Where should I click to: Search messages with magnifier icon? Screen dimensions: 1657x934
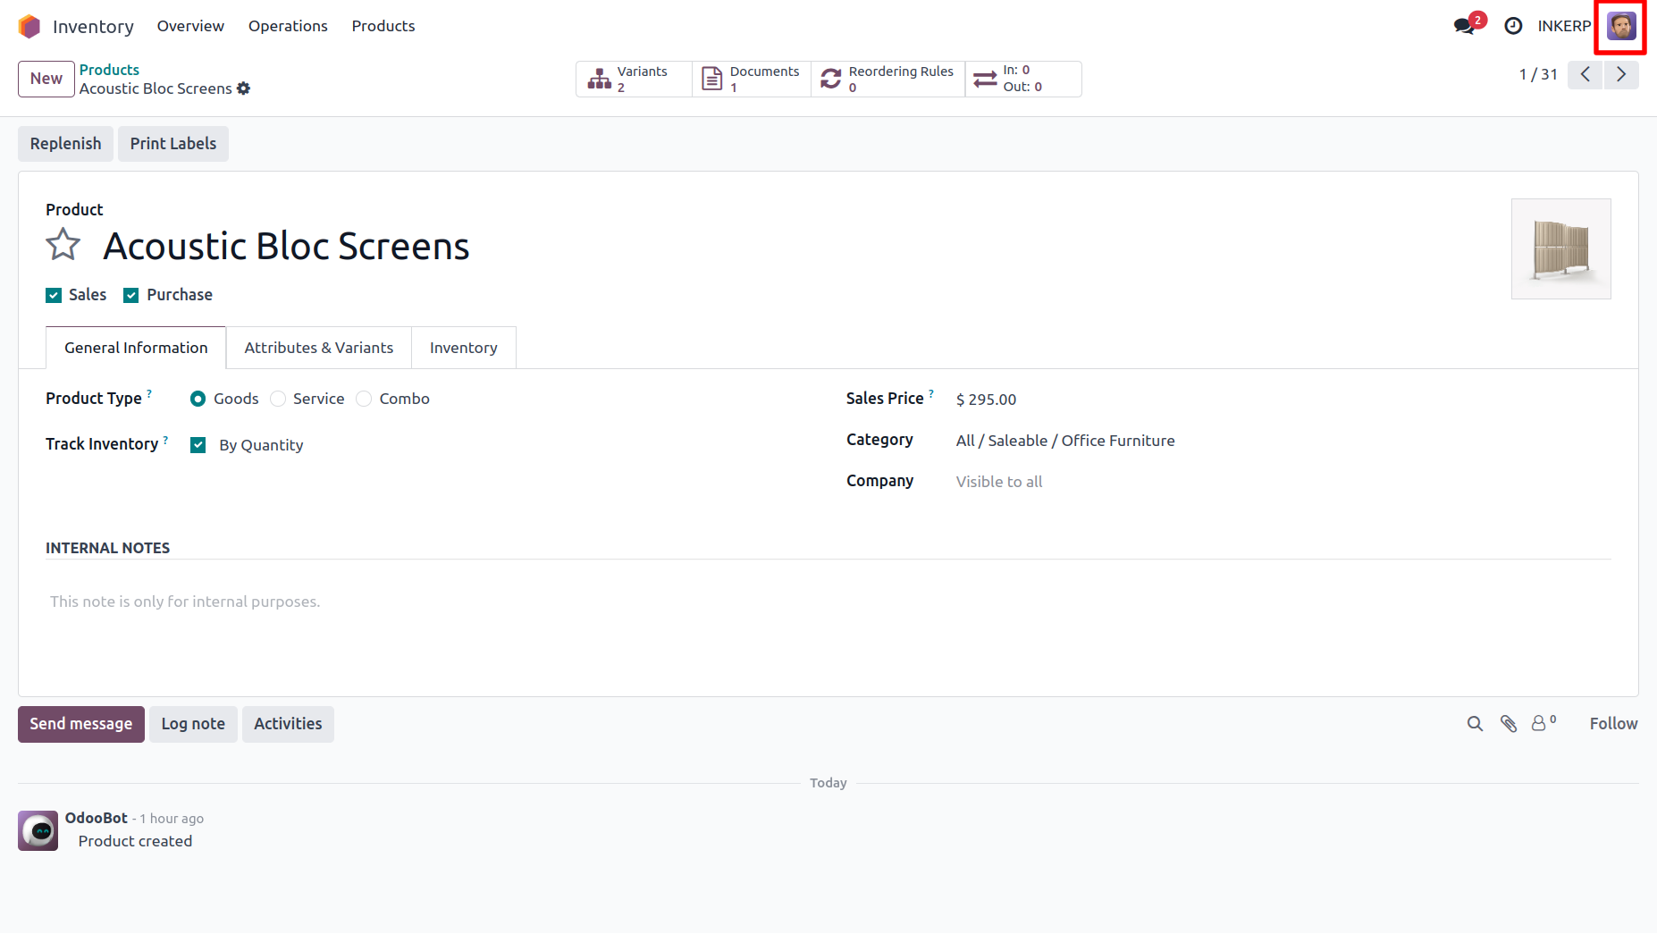click(1475, 724)
